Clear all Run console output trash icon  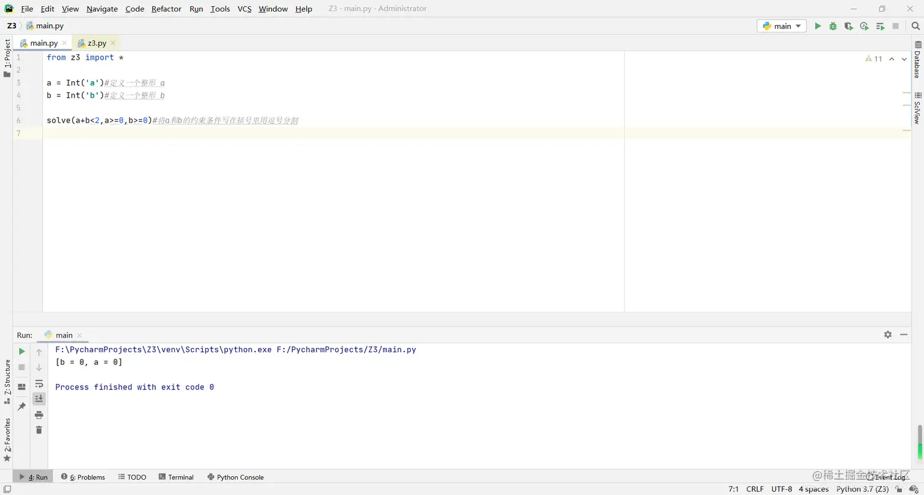pyautogui.click(x=39, y=430)
